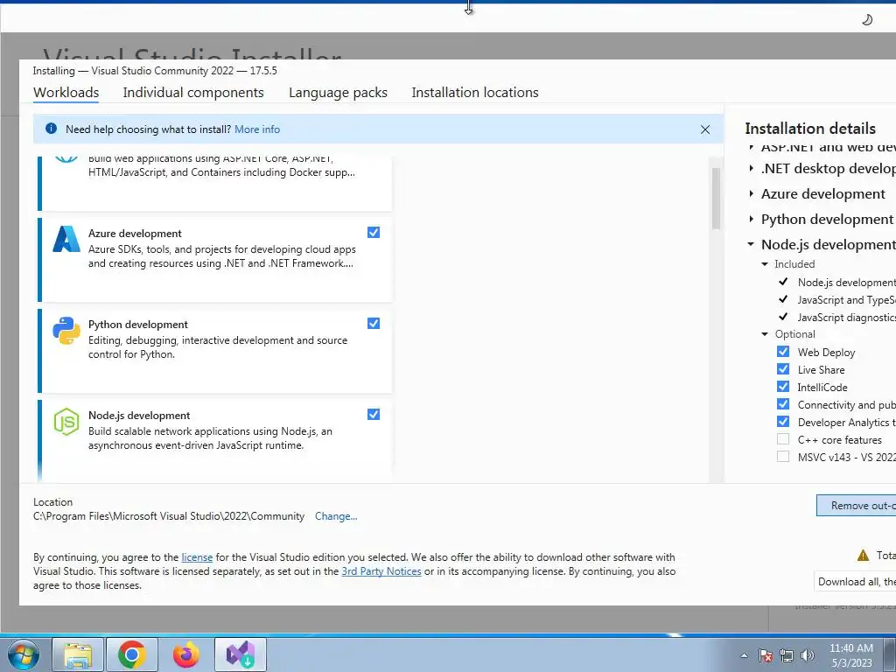Launch Firefox from the taskbar
Image resolution: width=896 pixels, height=672 pixels.
click(x=185, y=654)
